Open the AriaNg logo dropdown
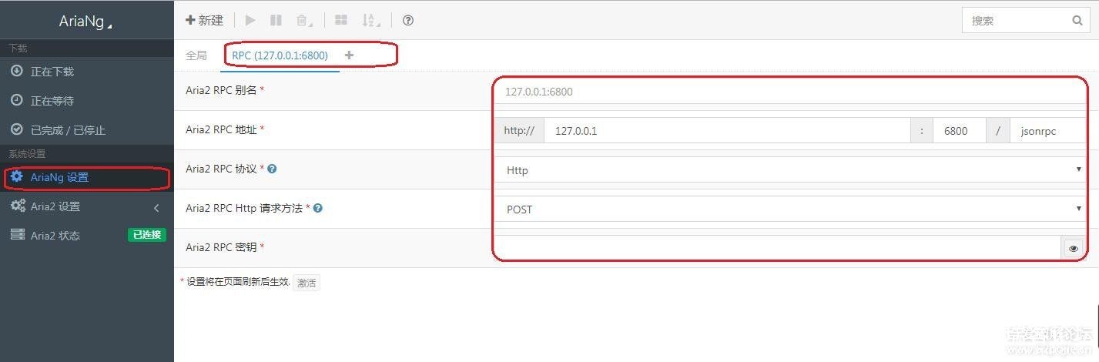 (x=86, y=22)
